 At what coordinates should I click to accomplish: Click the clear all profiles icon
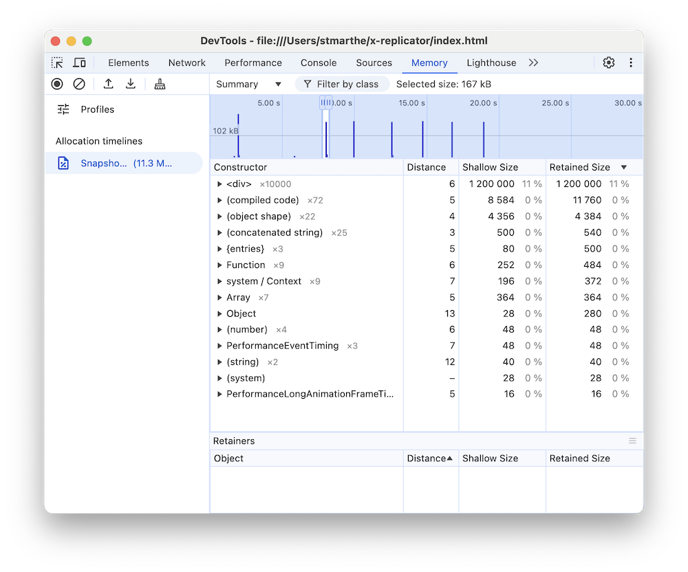pyautogui.click(x=80, y=83)
